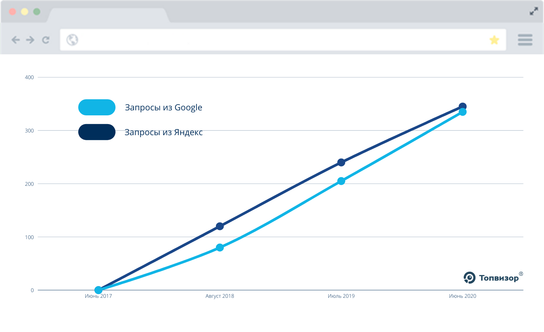Screen dimensions: 544x332
Task: Select the Google data point at Июль 2019
Action: [341, 181]
